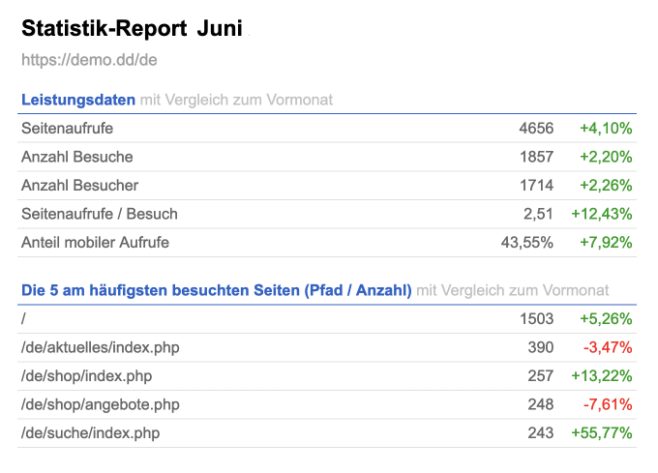The width and height of the screenshot is (658, 473).
Task: Click the root path "/" entry
Action: [23, 318]
